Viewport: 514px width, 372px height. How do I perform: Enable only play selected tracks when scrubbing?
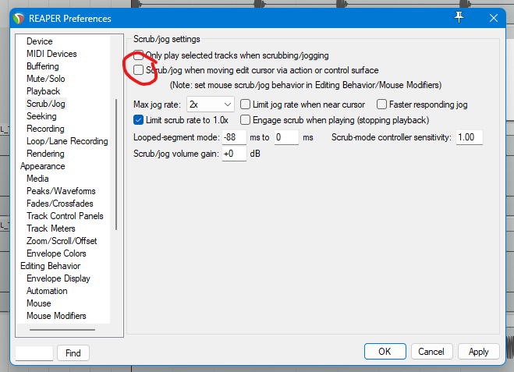[139, 56]
